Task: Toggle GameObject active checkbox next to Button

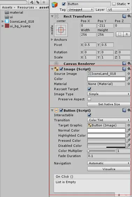Action: pyautogui.click(x=64, y=4)
